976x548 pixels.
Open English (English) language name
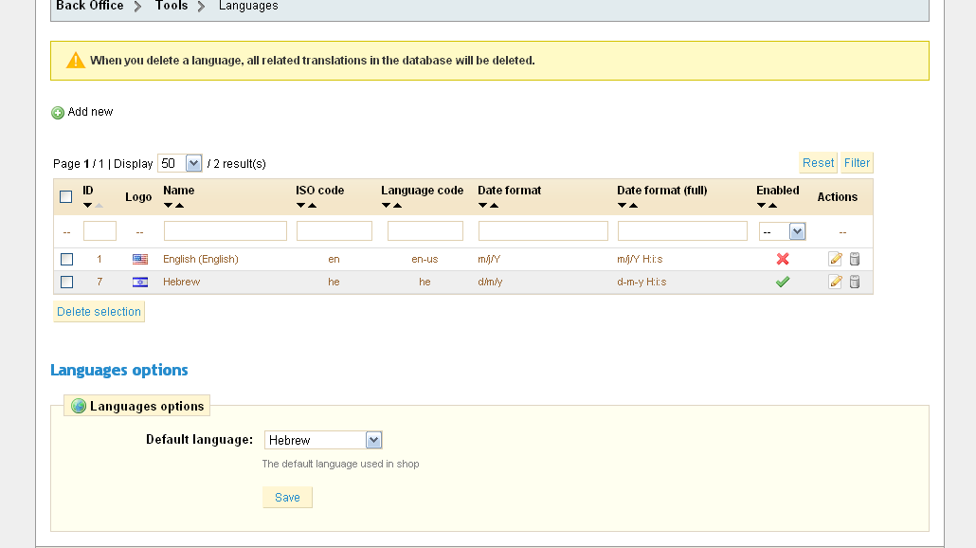(x=201, y=259)
